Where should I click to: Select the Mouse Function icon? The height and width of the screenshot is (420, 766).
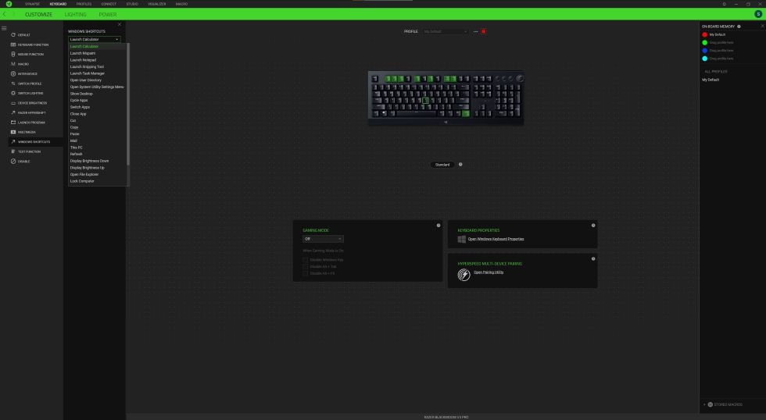pos(13,54)
